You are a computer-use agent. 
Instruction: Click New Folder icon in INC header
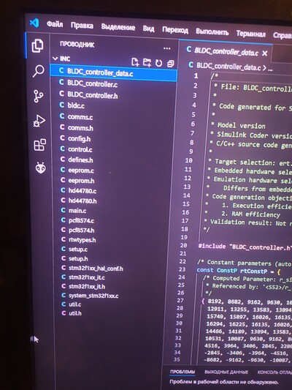[147, 63]
